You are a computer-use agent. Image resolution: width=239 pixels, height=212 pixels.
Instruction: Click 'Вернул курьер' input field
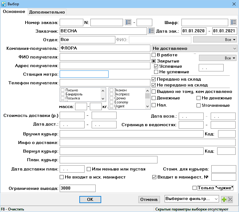point(132,151)
